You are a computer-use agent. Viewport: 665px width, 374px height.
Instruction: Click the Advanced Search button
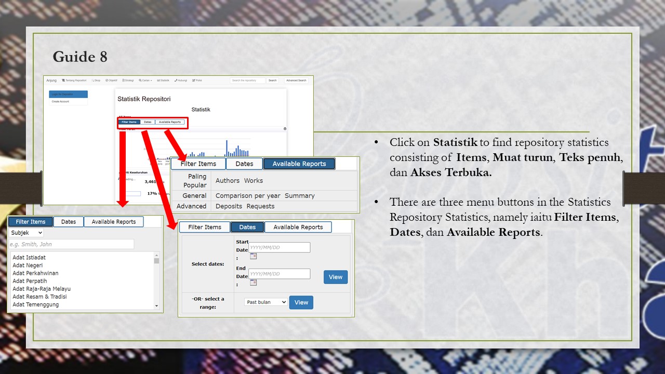pos(296,81)
